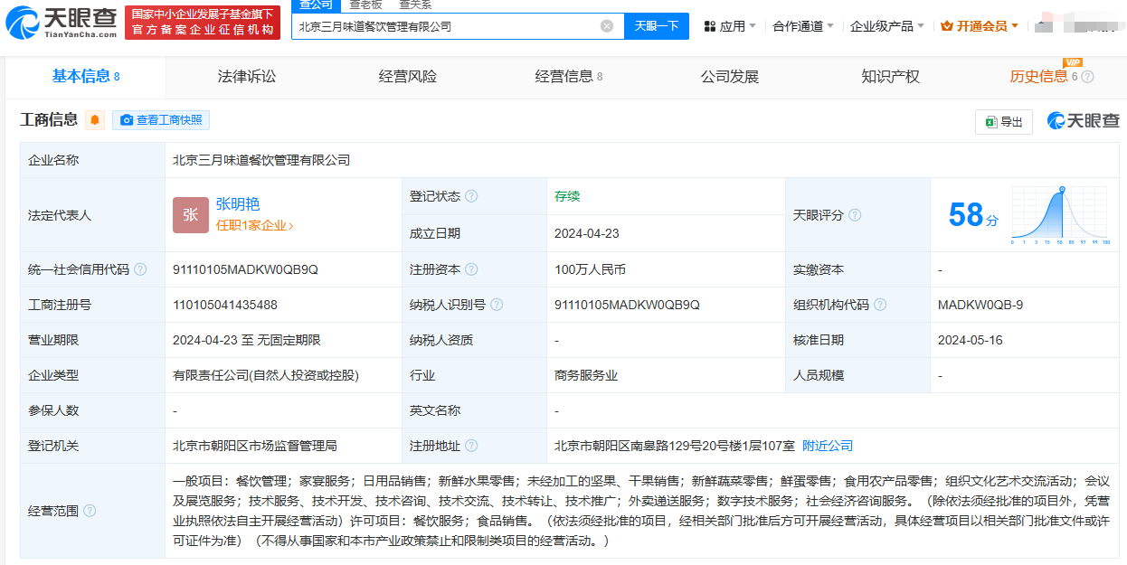Open the 经营风险 tab
The image size is (1127, 565).
click(x=407, y=77)
